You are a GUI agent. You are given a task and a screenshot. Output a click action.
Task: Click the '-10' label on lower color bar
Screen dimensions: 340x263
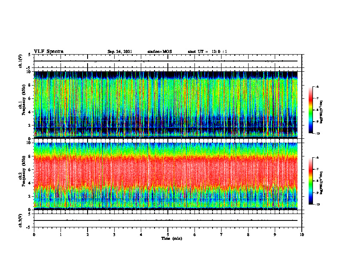click(x=317, y=204)
